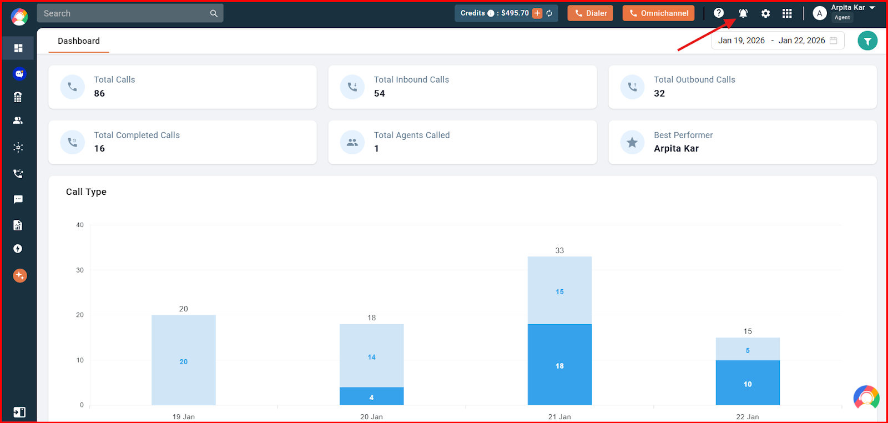Open the lightning bolt sidebar icon
Image resolution: width=888 pixels, height=423 pixels.
pyautogui.click(x=18, y=249)
